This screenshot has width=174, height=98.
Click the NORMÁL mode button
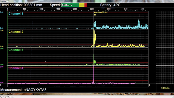pos(165,88)
